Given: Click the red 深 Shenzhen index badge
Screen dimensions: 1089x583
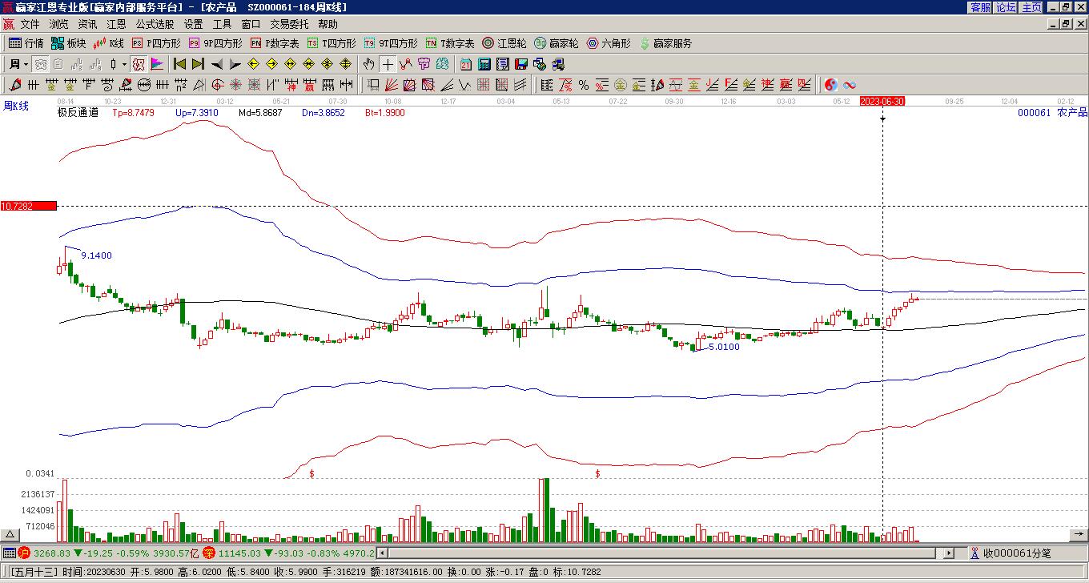Looking at the screenshot, I should coord(209,553).
